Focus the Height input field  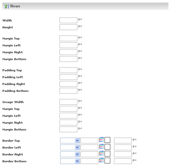coord(68,27)
